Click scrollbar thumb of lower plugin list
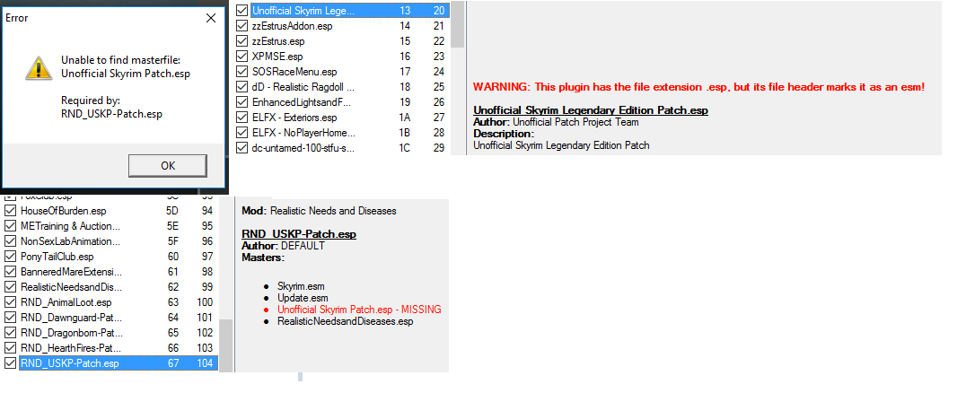Image resolution: width=966 pixels, height=393 pixels. [x=226, y=345]
